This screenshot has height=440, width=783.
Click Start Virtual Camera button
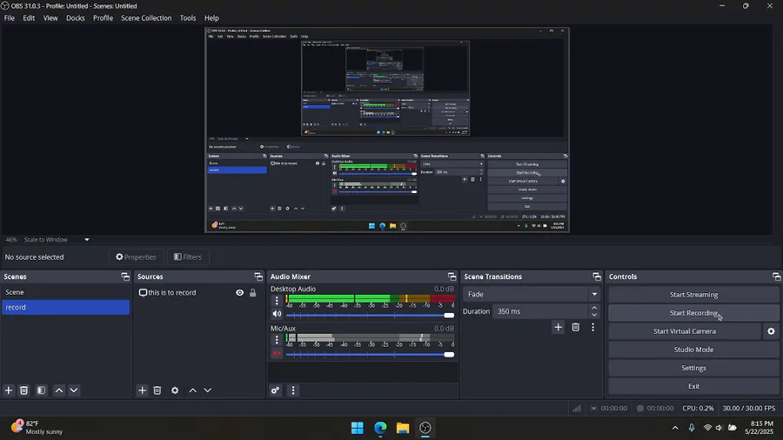[x=685, y=331]
